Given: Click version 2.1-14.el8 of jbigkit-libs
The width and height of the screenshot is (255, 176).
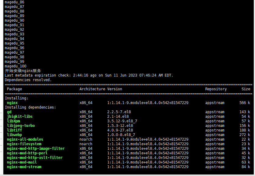Looking at the screenshot, I should (118, 117).
